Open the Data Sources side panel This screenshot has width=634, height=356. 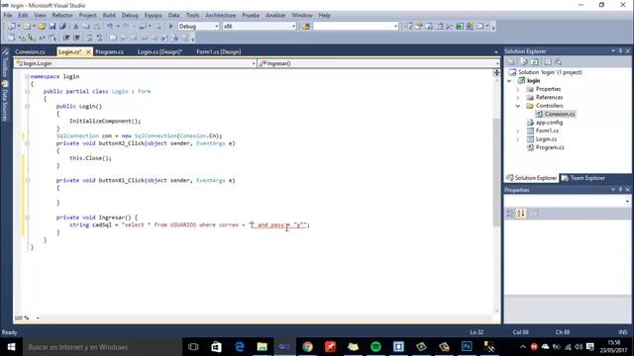[5, 101]
